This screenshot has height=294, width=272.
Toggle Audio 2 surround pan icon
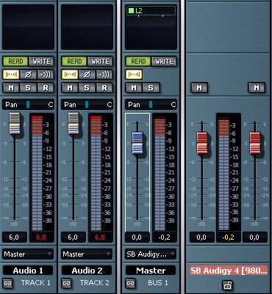point(70,74)
